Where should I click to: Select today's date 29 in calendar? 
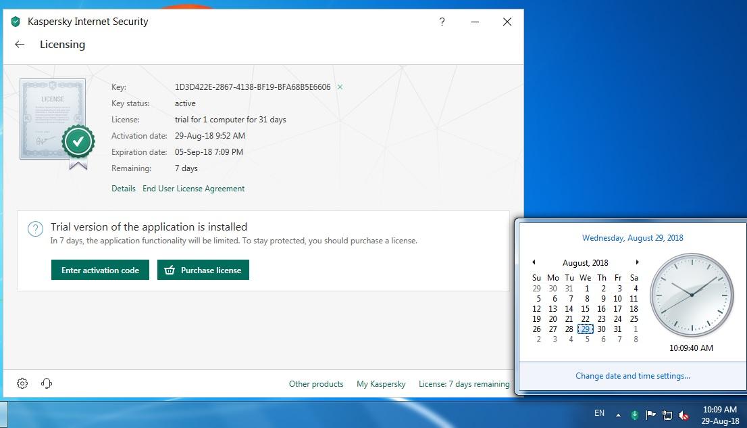[585, 329]
